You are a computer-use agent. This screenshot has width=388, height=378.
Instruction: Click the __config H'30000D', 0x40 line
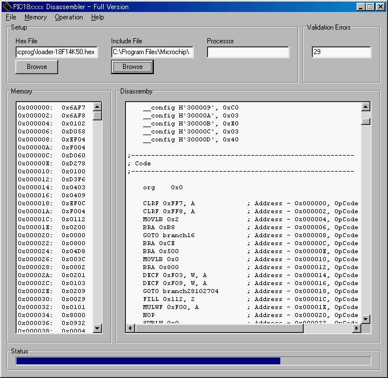[x=190, y=139]
